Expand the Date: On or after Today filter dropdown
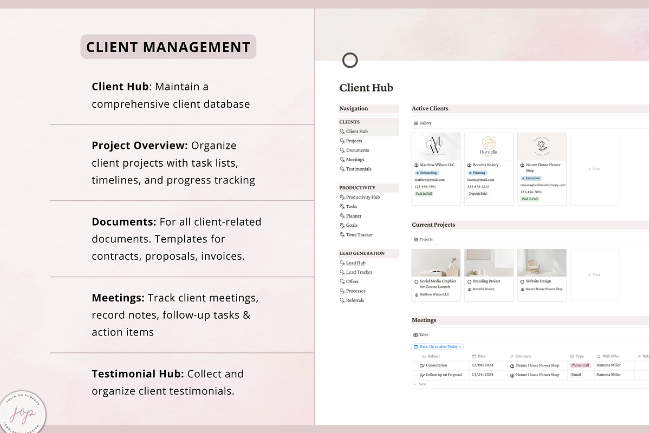The image size is (650, 433). [x=461, y=346]
